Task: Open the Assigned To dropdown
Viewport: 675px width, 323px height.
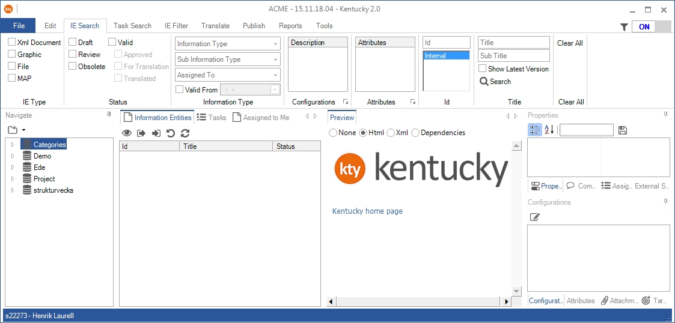Action: tap(228, 75)
